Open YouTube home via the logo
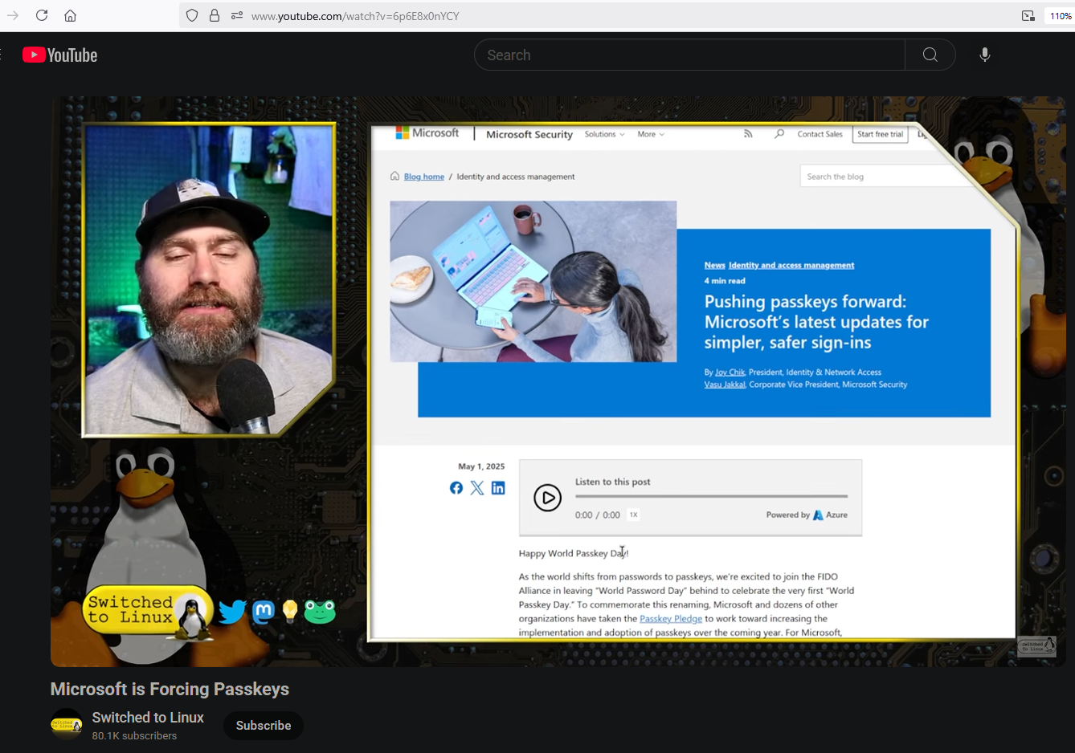The image size is (1075, 753). [x=60, y=55]
